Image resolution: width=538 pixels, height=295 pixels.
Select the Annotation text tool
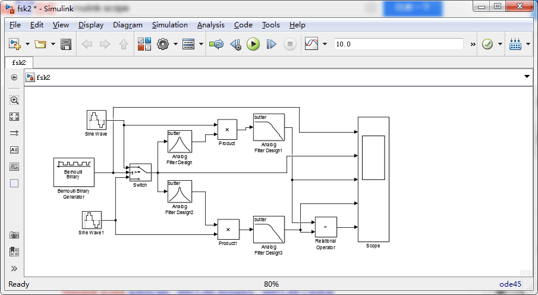click(x=14, y=150)
